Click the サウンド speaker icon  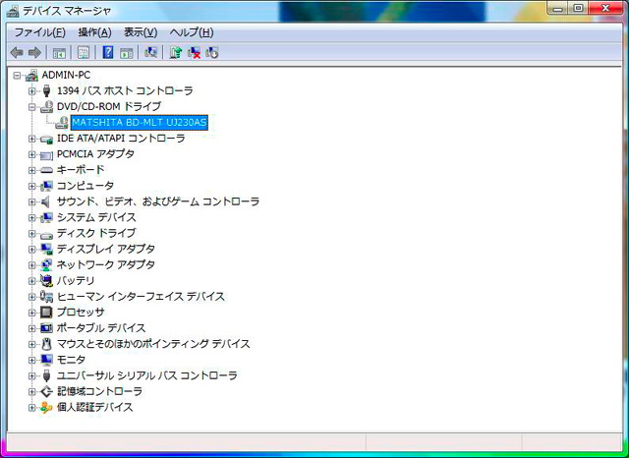point(46,201)
